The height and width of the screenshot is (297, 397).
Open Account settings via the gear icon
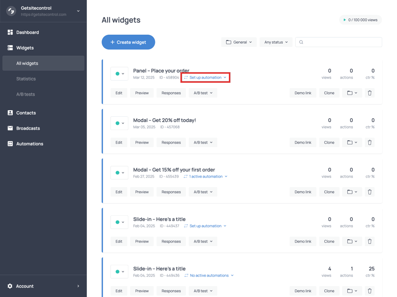[10, 286]
